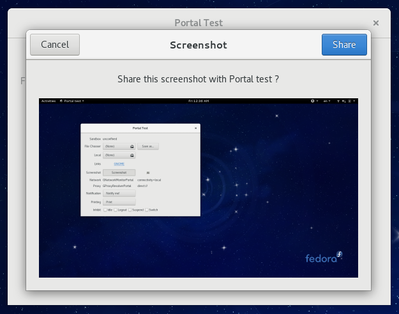This screenshot has width=399, height=314.
Task: Open the 'en' language dropdown in the preview
Action: pyautogui.click(x=327, y=101)
